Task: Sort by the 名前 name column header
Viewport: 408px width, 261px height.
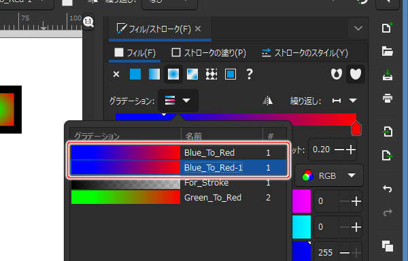Action: (x=222, y=136)
